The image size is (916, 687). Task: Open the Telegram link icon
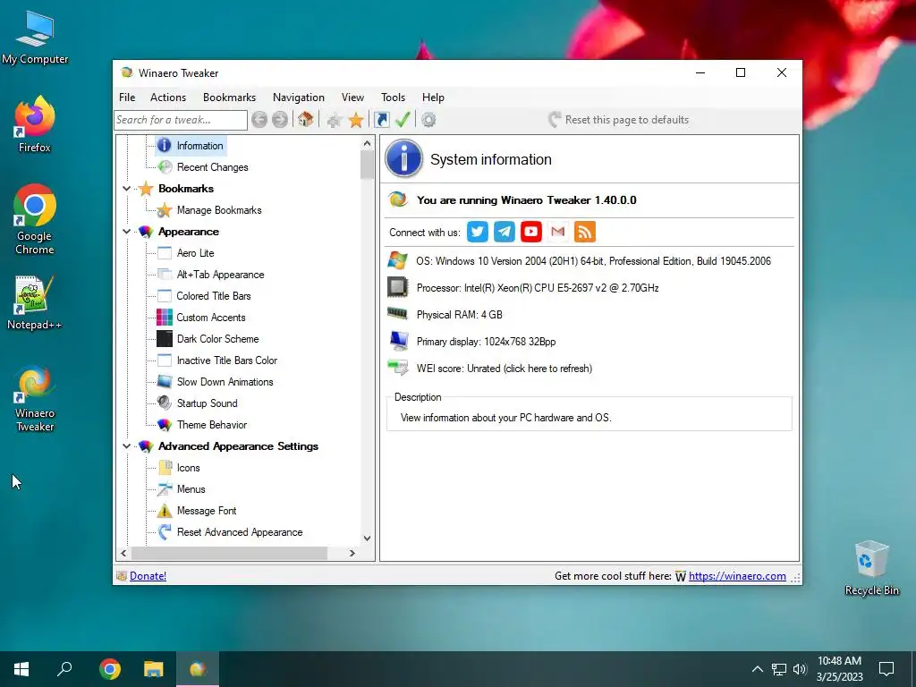[x=505, y=232]
